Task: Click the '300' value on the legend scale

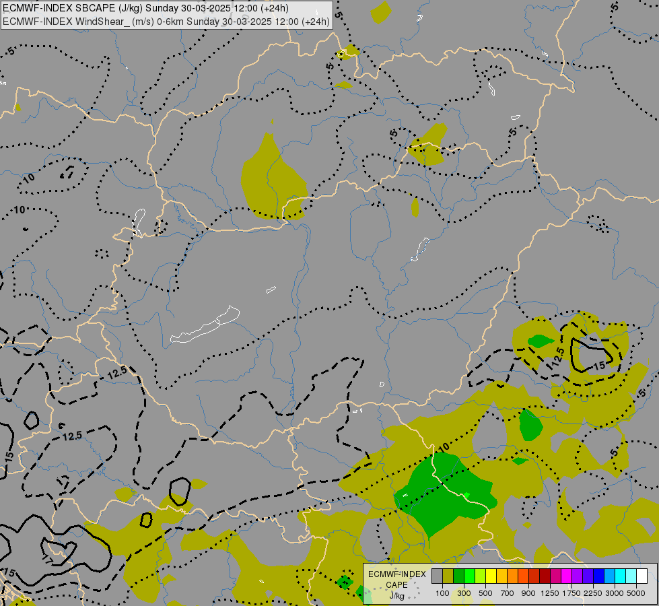Action: (x=464, y=593)
